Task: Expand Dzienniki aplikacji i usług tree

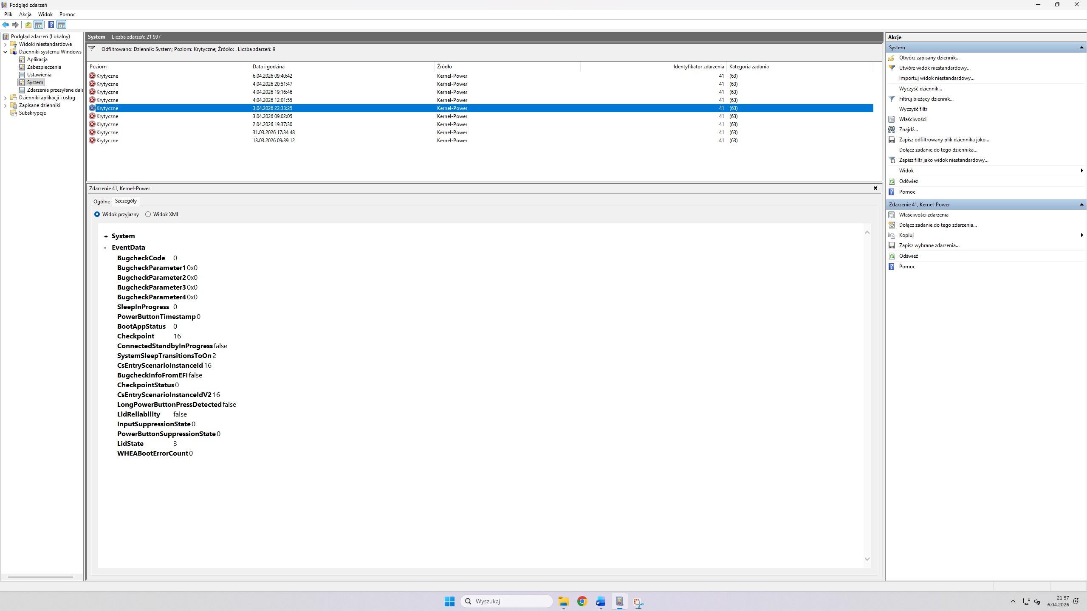Action: [5, 98]
